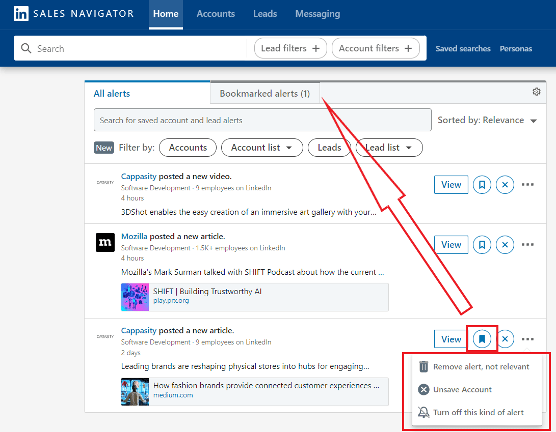Click the LinkedIn logo icon
This screenshot has height=432, width=556.
click(x=21, y=14)
